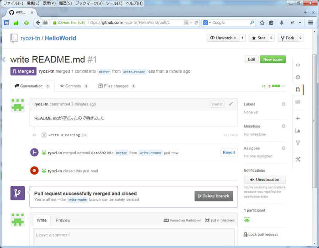Click the avatar beside the ryozi-tn comment
The height and width of the screenshot is (248, 319).
pos(18,105)
